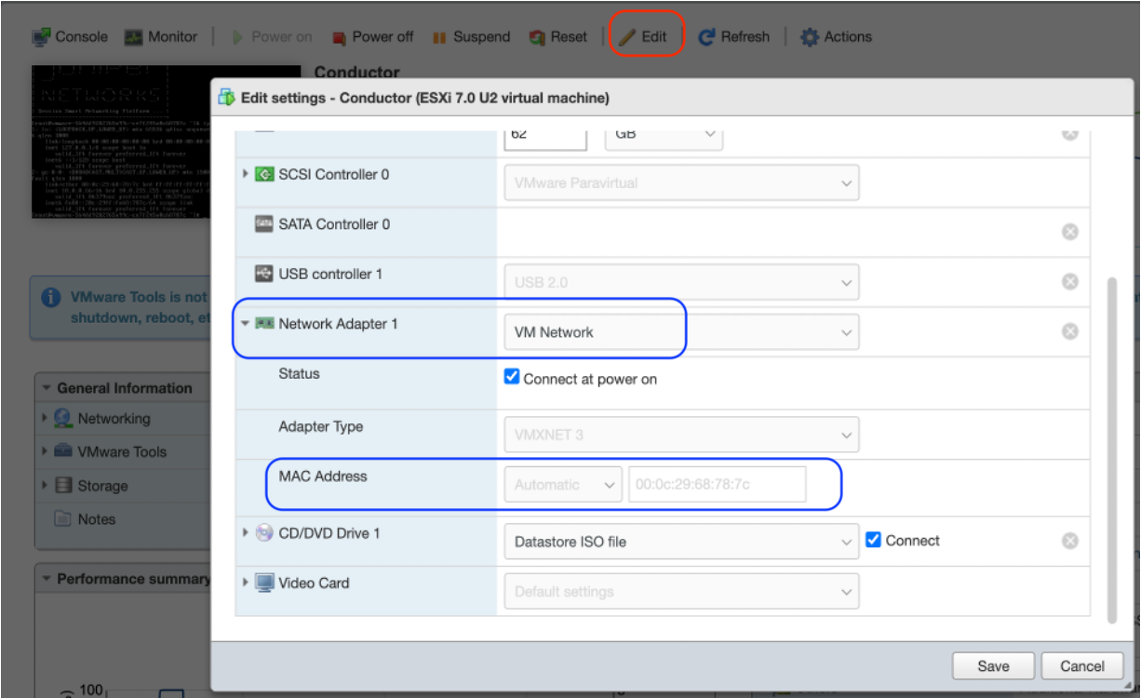This screenshot has width=1141, height=698.
Task: Click the USB controller 1 icon
Action: tap(264, 275)
